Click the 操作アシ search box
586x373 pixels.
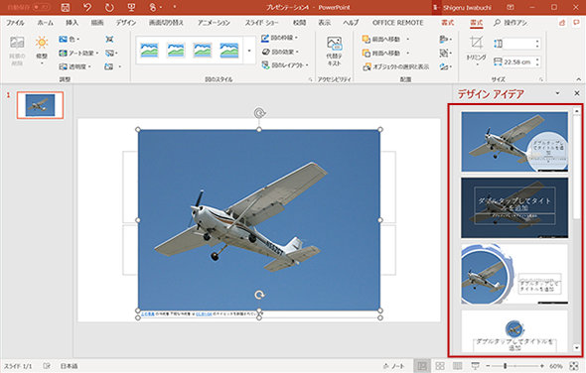pyautogui.click(x=511, y=23)
